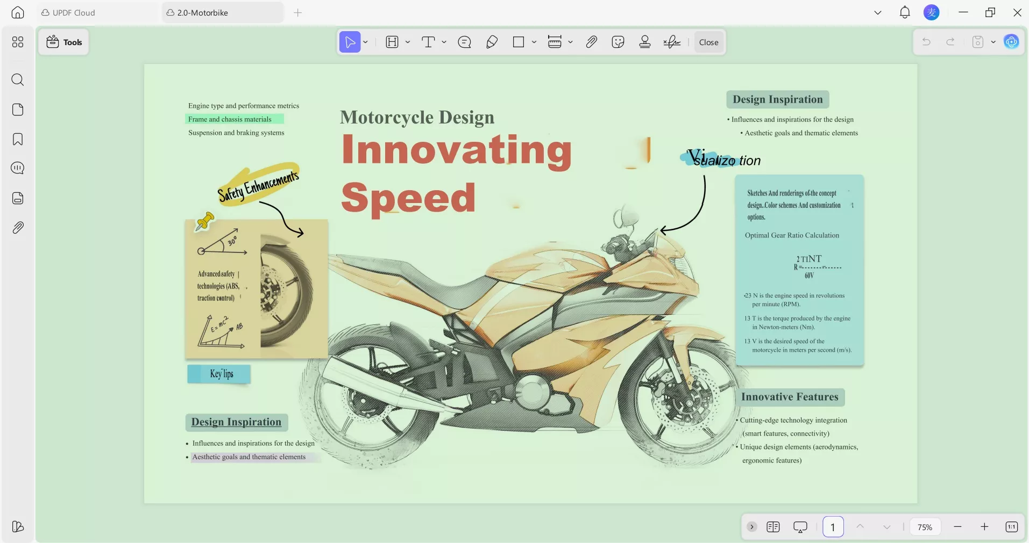
Task: Select the Attachment paperclip tool
Action: (x=591, y=42)
